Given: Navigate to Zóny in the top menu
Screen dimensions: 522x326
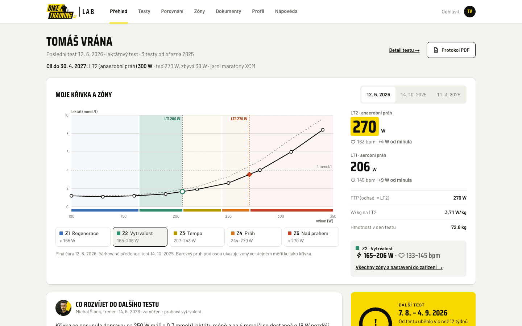Looking at the screenshot, I should tap(199, 12).
